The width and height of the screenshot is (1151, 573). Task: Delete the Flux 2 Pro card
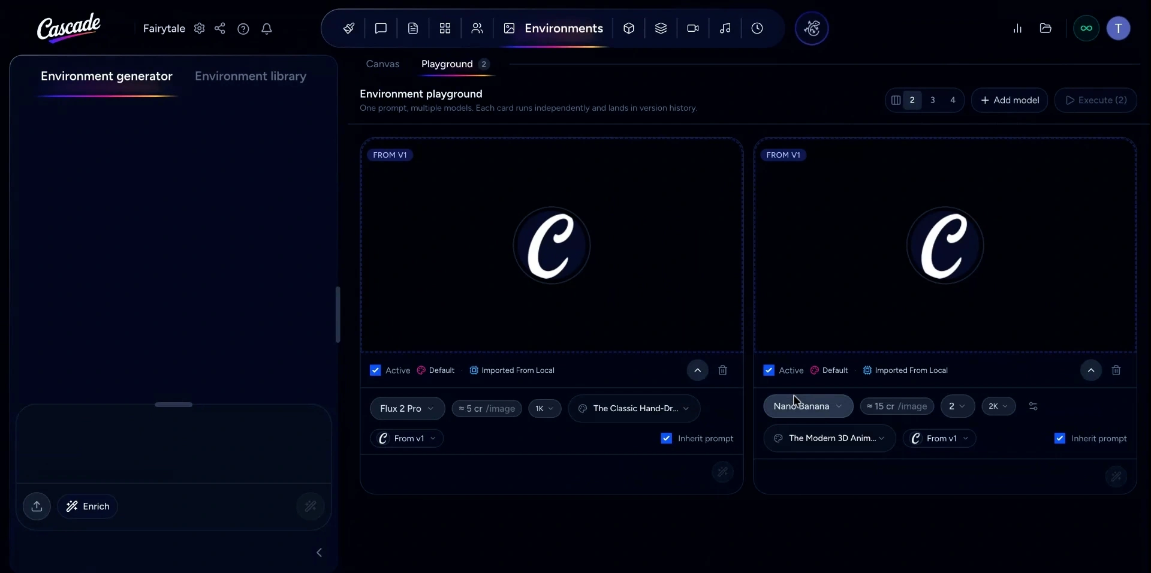[x=723, y=370]
